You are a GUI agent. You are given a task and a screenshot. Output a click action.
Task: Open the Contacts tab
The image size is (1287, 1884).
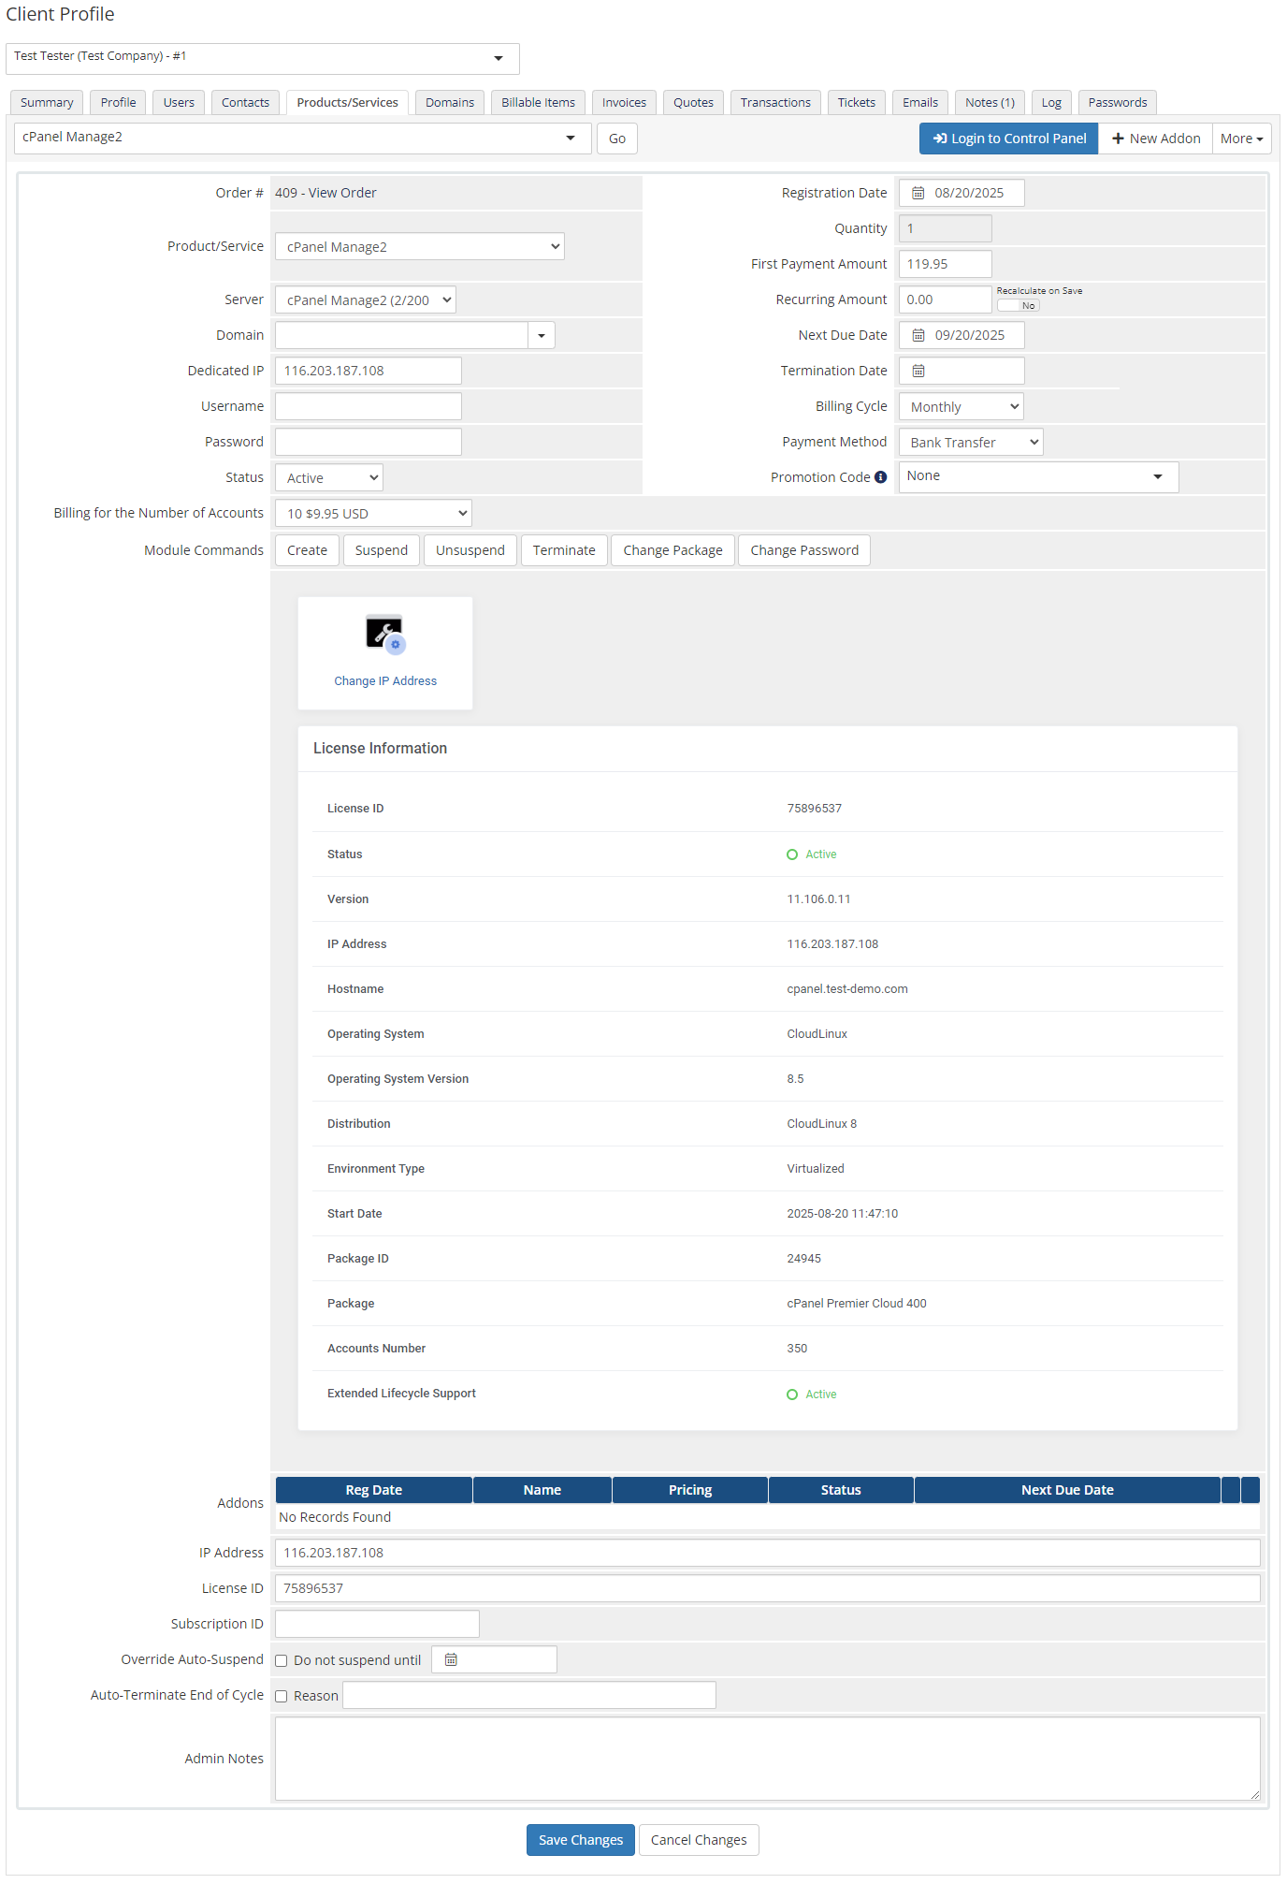(245, 102)
